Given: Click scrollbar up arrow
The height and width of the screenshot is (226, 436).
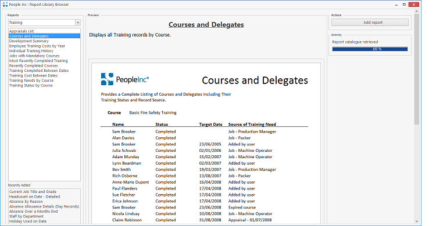Looking at the screenshot, I should coord(417,12).
